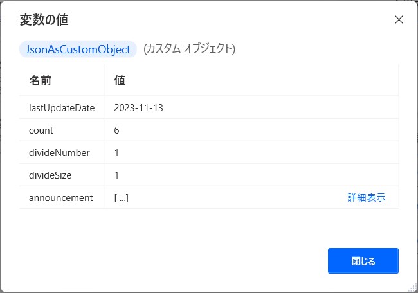Click the 変数の値 dialog title

point(44,20)
